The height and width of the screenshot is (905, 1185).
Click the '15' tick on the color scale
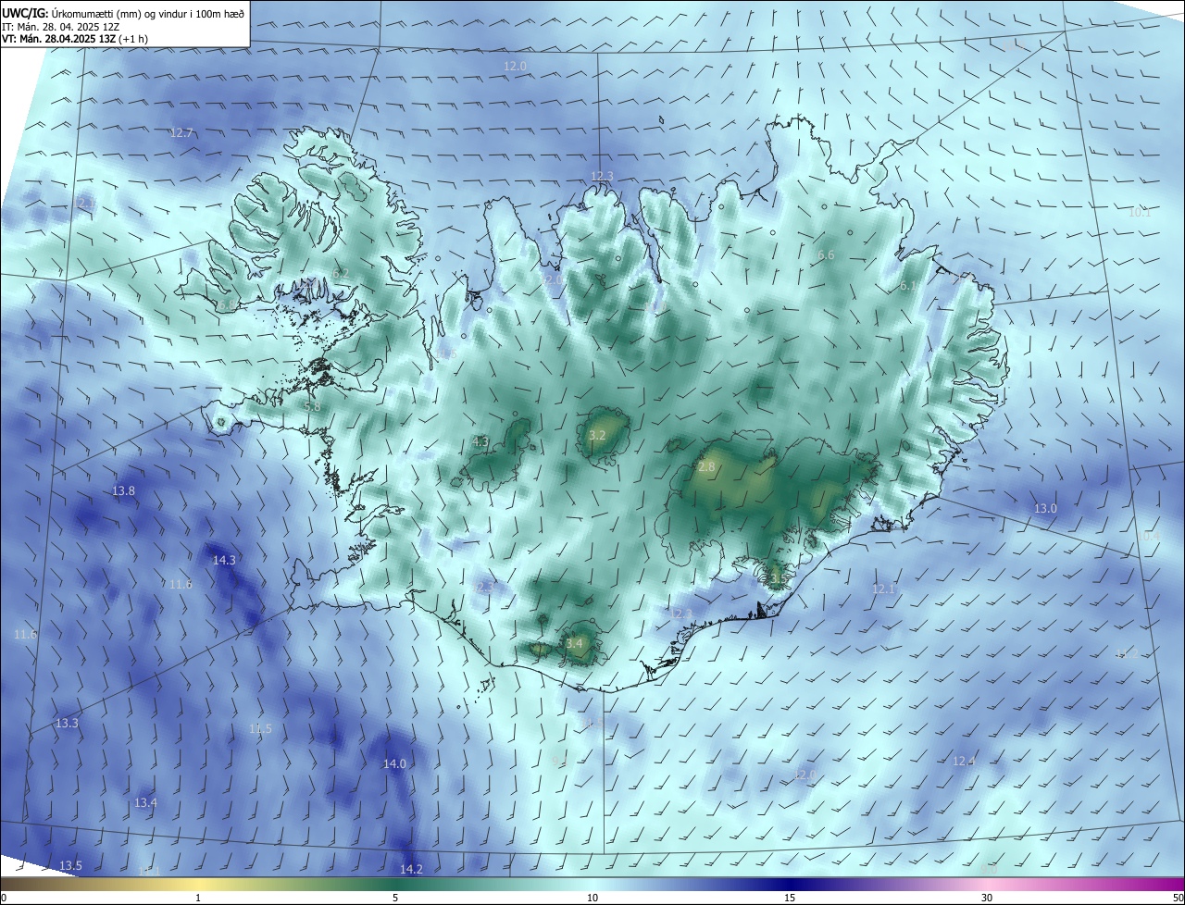(790, 899)
